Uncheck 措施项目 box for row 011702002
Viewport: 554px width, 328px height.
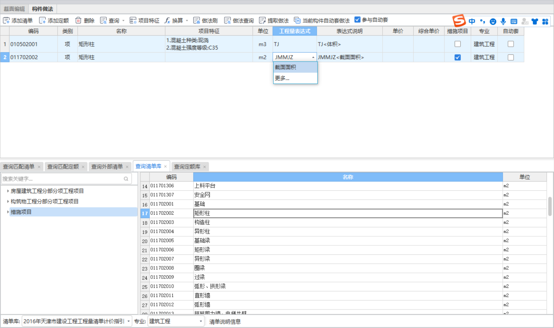tap(457, 57)
